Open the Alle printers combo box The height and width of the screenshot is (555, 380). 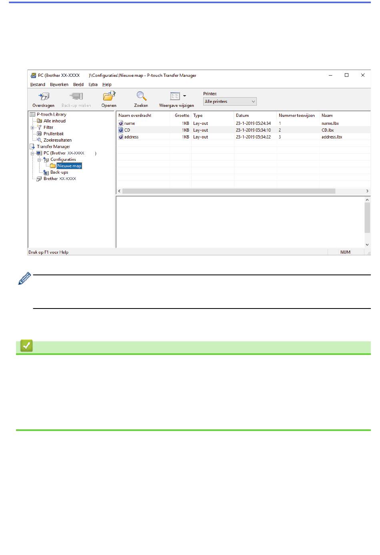[230, 102]
